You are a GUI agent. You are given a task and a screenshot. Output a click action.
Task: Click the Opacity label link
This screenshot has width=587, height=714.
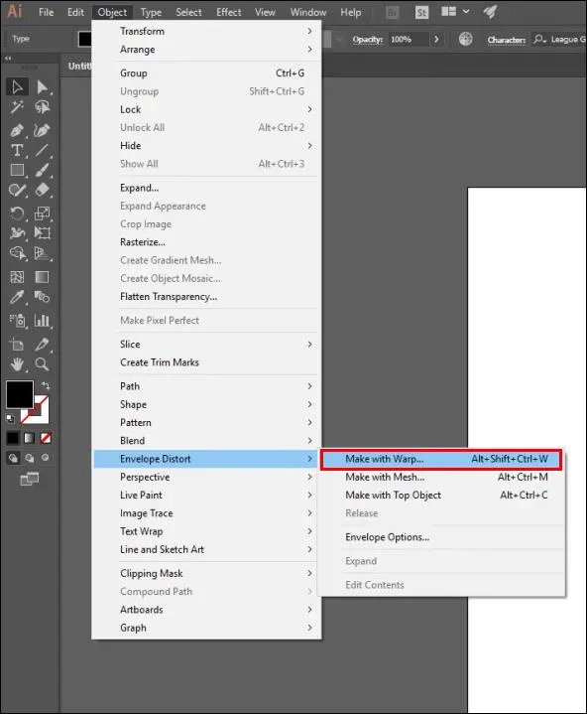368,40
